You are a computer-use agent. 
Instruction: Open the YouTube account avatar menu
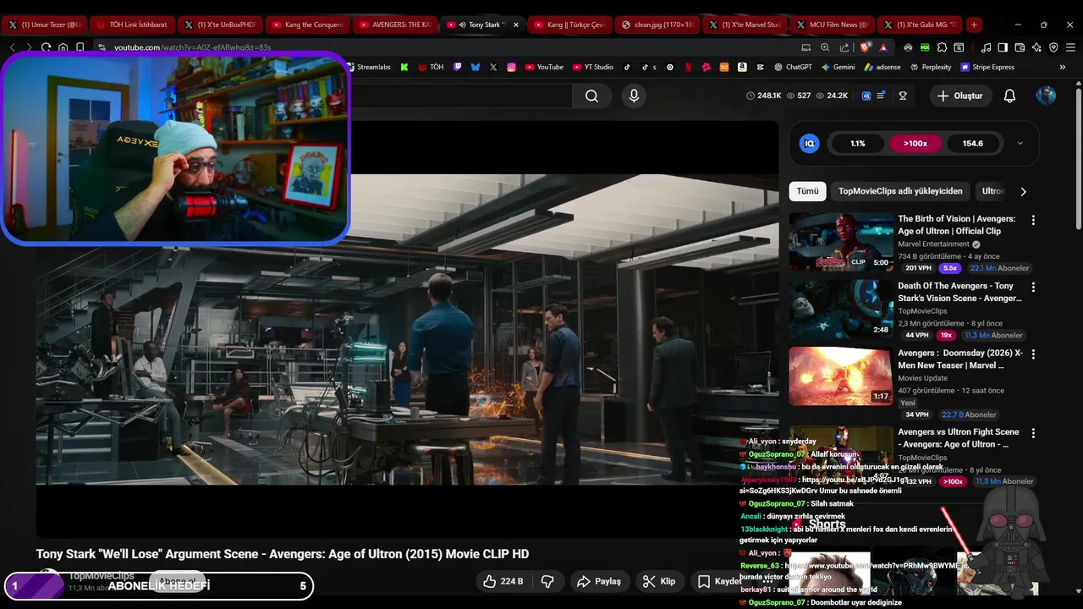(1046, 96)
